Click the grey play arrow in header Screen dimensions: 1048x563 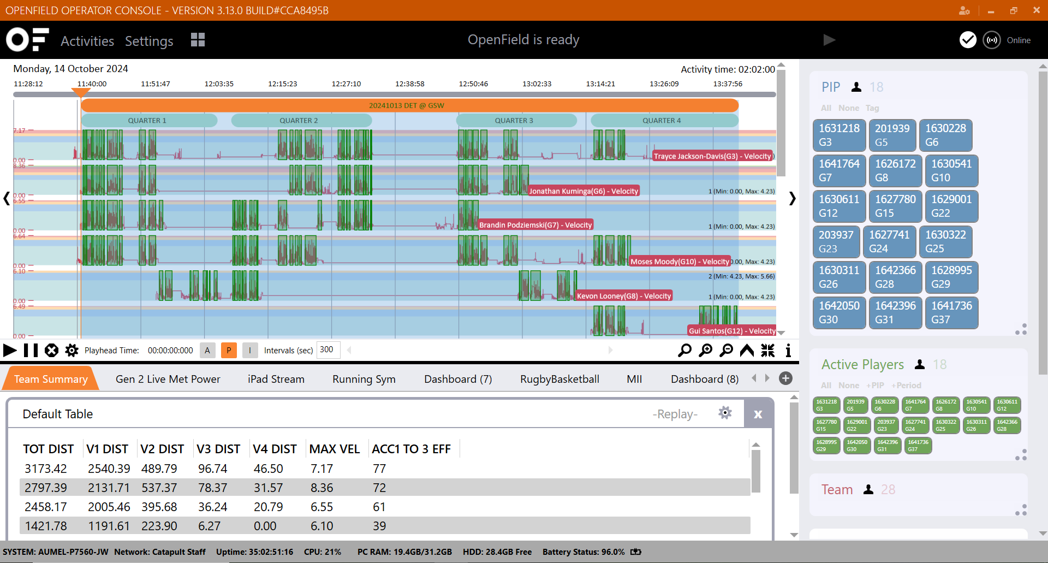click(x=829, y=40)
